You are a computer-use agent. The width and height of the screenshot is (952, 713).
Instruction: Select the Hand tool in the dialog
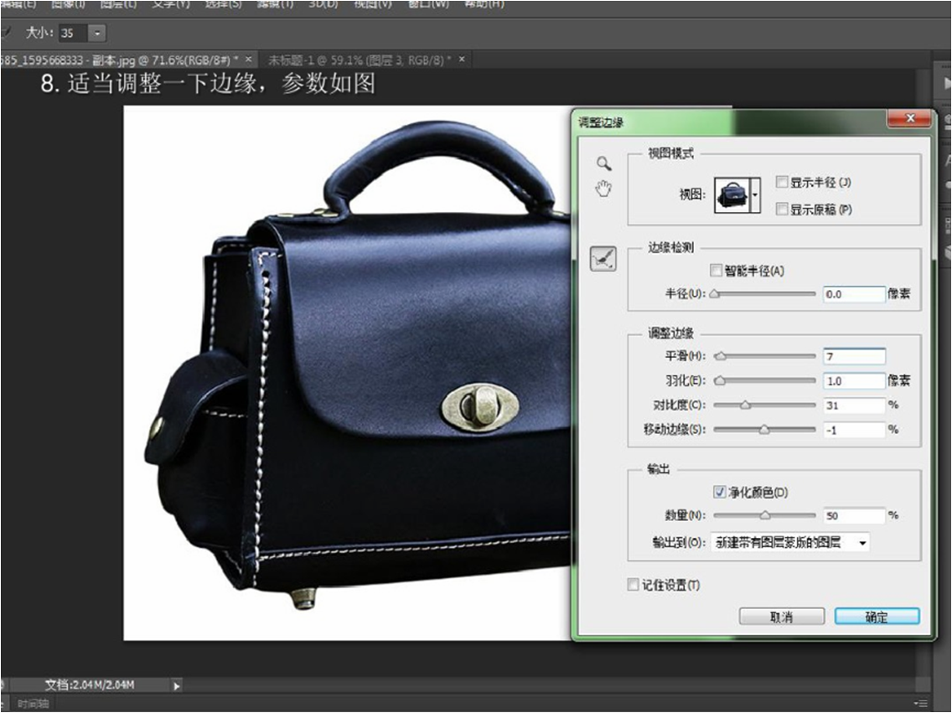(x=603, y=189)
